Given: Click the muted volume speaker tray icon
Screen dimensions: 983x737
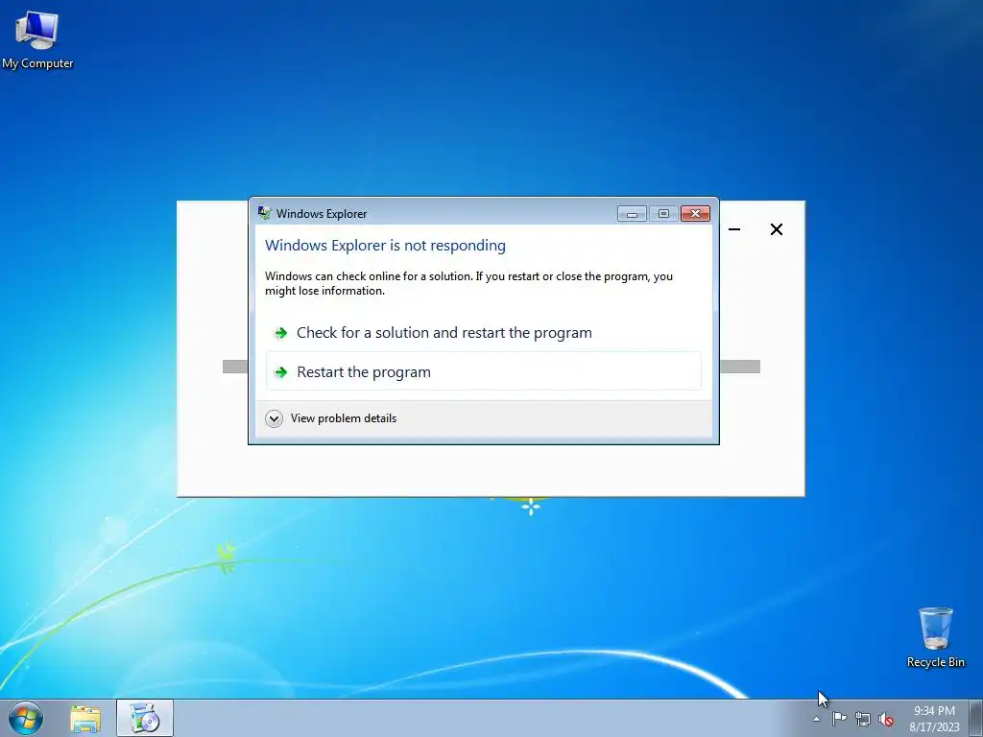Looking at the screenshot, I should [x=886, y=719].
